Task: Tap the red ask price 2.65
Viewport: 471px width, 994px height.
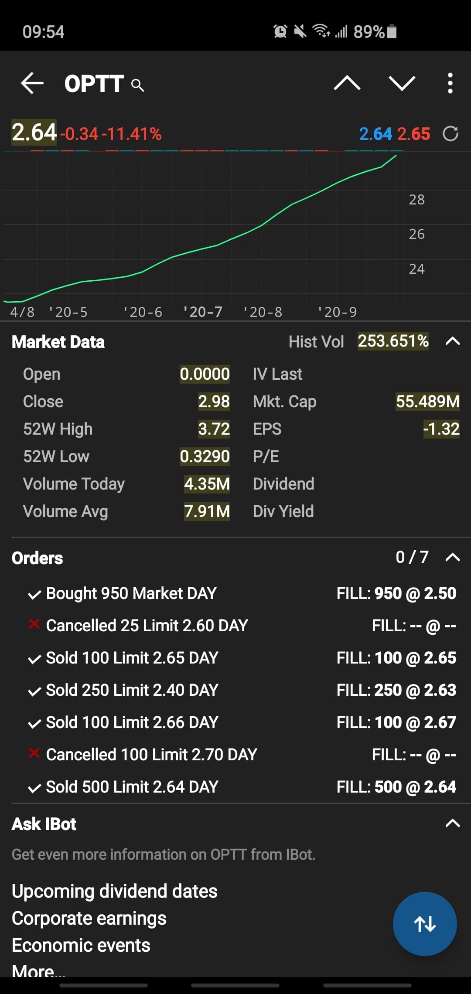Action: click(x=413, y=134)
